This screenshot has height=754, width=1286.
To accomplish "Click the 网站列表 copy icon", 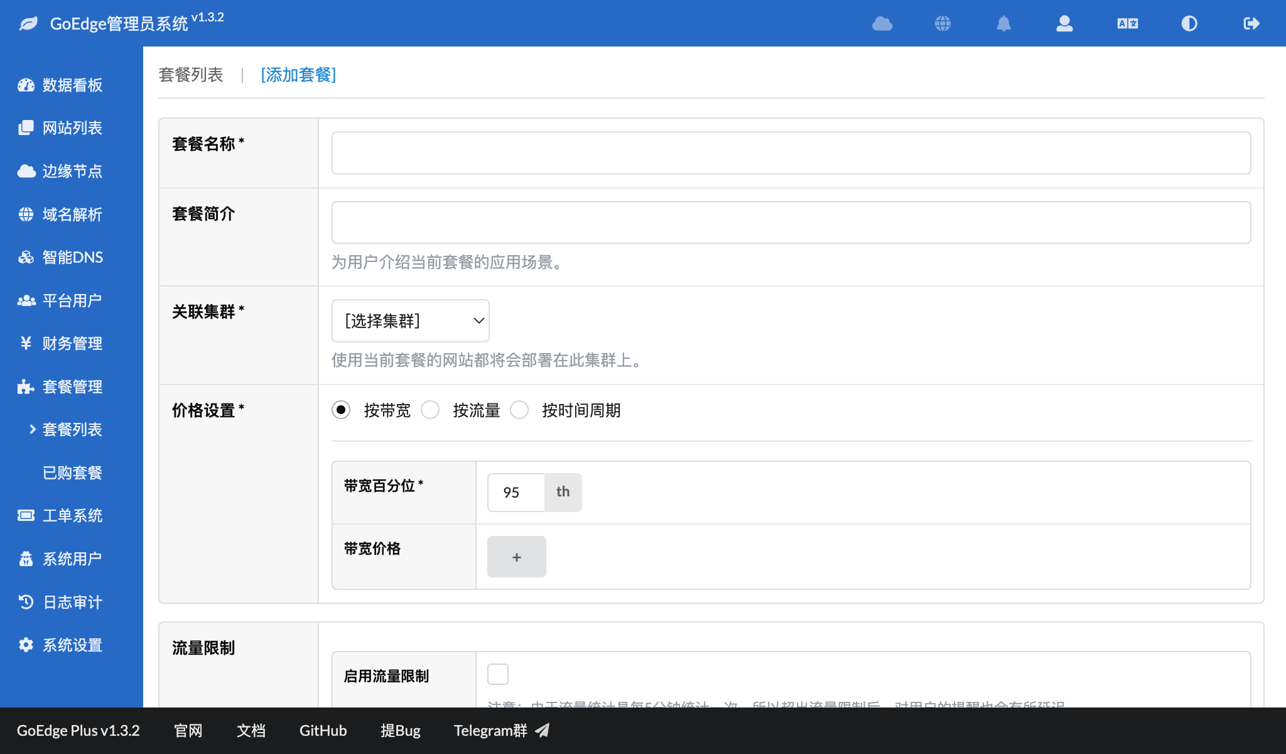I will coord(26,128).
